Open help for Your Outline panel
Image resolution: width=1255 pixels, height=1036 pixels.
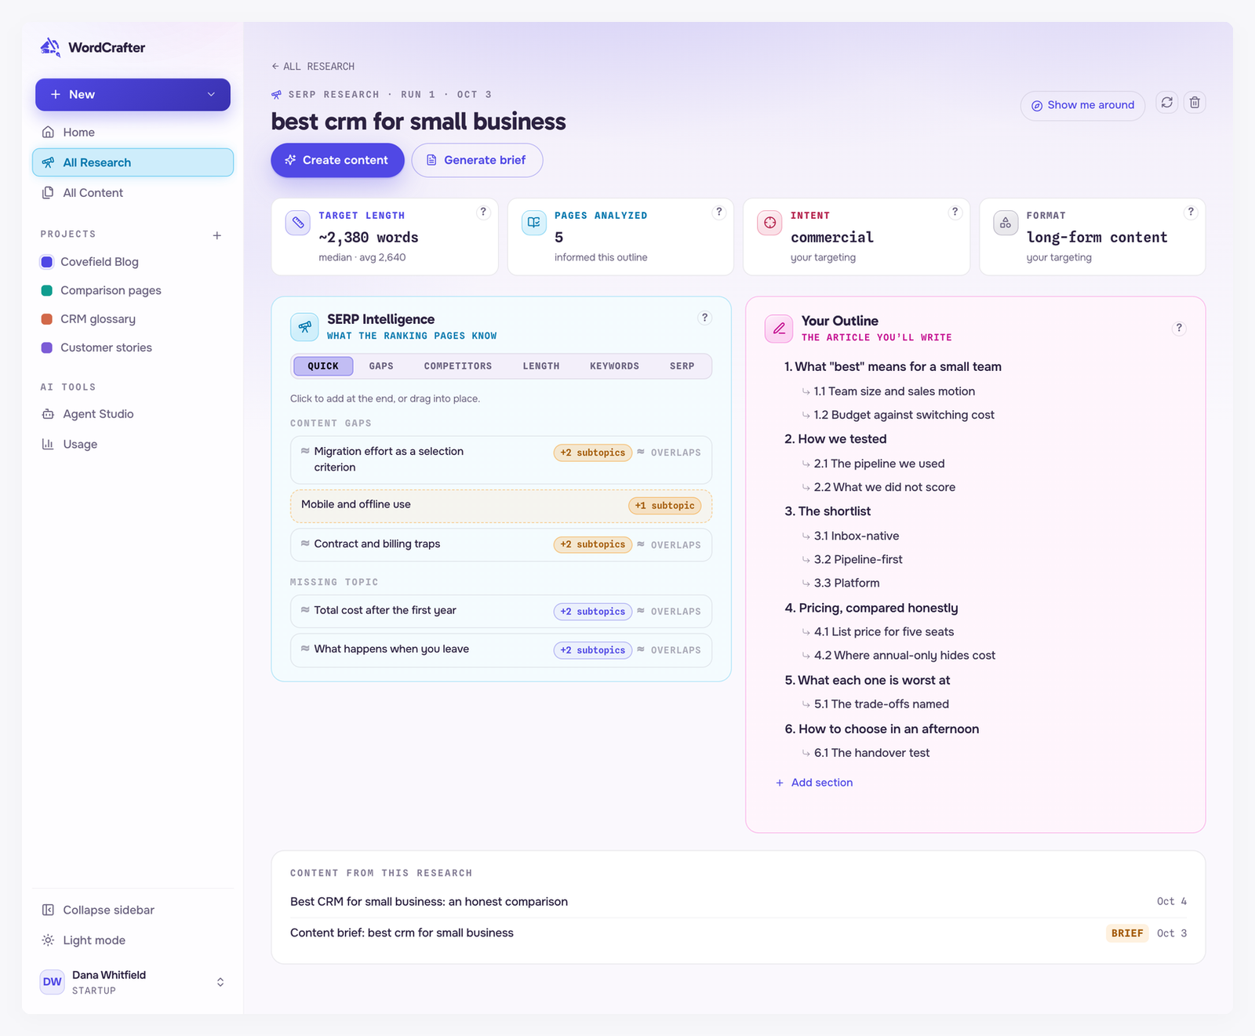pyautogui.click(x=1179, y=329)
